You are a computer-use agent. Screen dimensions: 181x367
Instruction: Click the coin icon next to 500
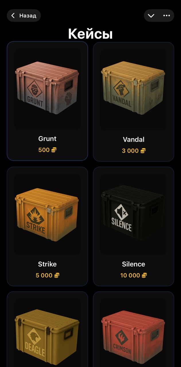[54, 150]
